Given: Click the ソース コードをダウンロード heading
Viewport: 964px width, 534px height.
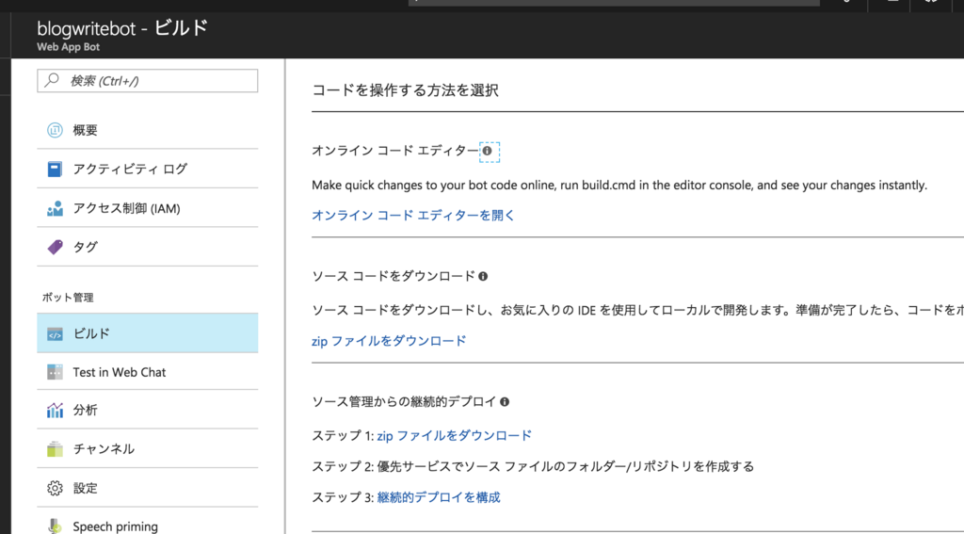Looking at the screenshot, I should pos(394,276).
